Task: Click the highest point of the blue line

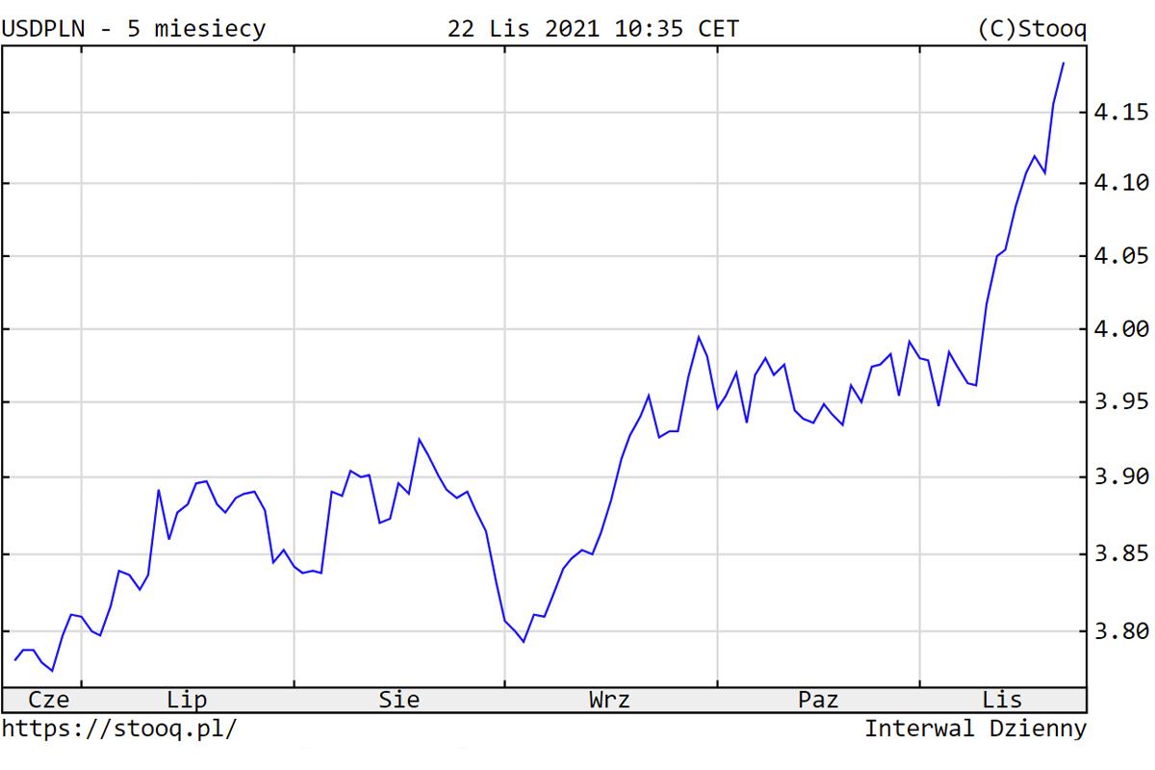Action: pyautogui.click(x=1063, y=64)
